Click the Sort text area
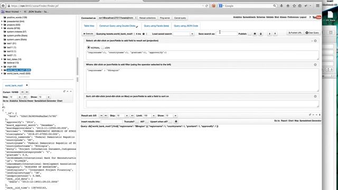338x190 pixels. click(x=202, y=103)
